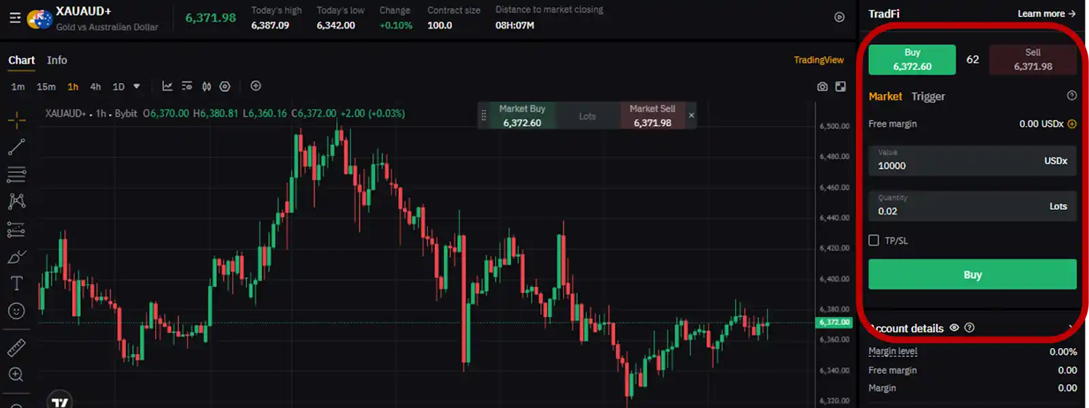This screenshot has width=1089, height=408.
Task: Click the spread value 62
Action: tap(973, 59)
